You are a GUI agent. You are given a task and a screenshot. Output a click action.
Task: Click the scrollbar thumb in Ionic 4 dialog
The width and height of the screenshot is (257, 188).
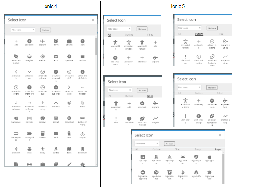(x=96, y=46)
